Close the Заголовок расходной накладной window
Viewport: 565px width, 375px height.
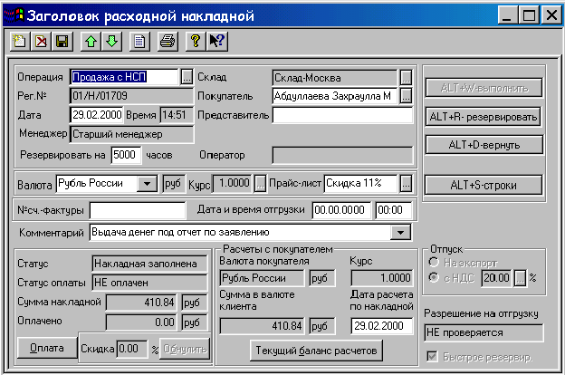click(551, 15)
